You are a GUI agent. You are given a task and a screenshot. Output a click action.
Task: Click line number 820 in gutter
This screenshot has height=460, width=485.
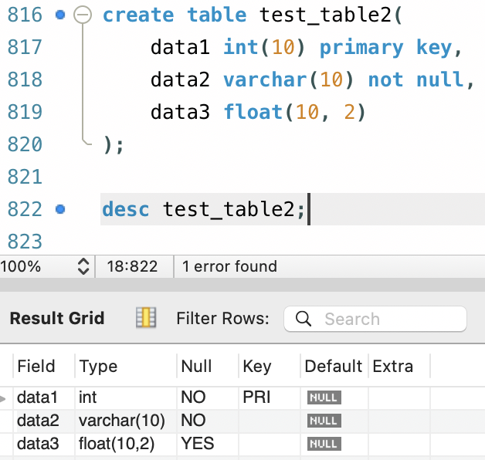25,144
